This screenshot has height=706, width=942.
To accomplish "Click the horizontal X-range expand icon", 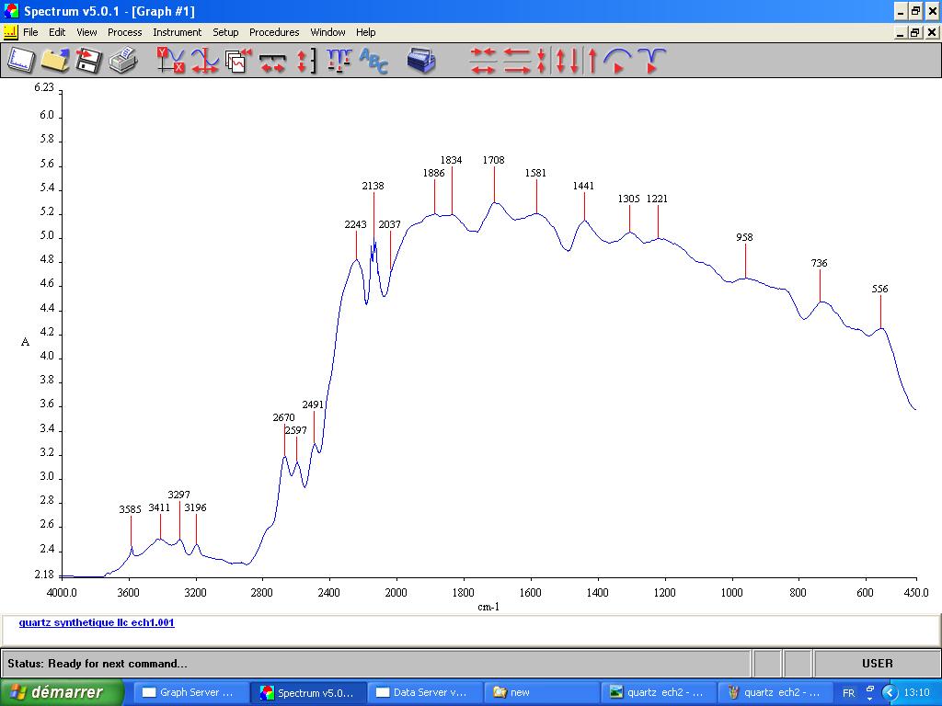I will 272,61.
